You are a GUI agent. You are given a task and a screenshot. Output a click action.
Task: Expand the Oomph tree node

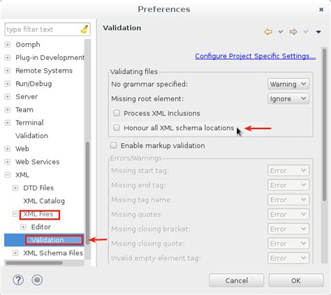click(x=8, y=45)
